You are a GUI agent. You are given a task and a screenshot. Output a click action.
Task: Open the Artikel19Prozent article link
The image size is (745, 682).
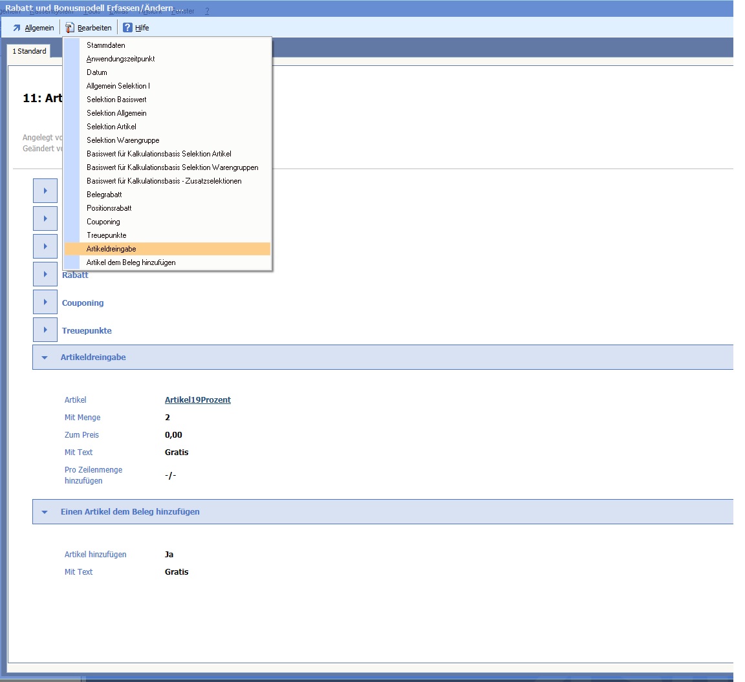[197, 400]
